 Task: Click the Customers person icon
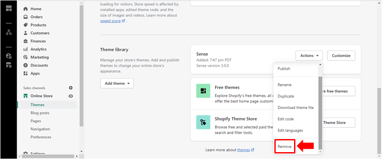pyautogui.click(x=25, y=33)
